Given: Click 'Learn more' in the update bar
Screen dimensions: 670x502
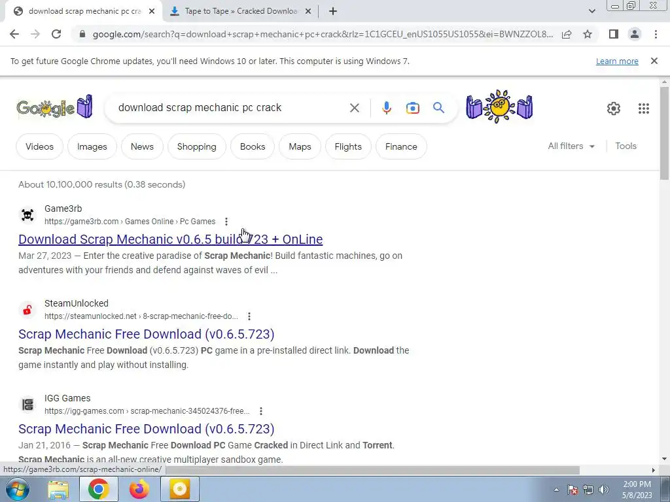Looking at the screenshot, I should coord(617,61).
